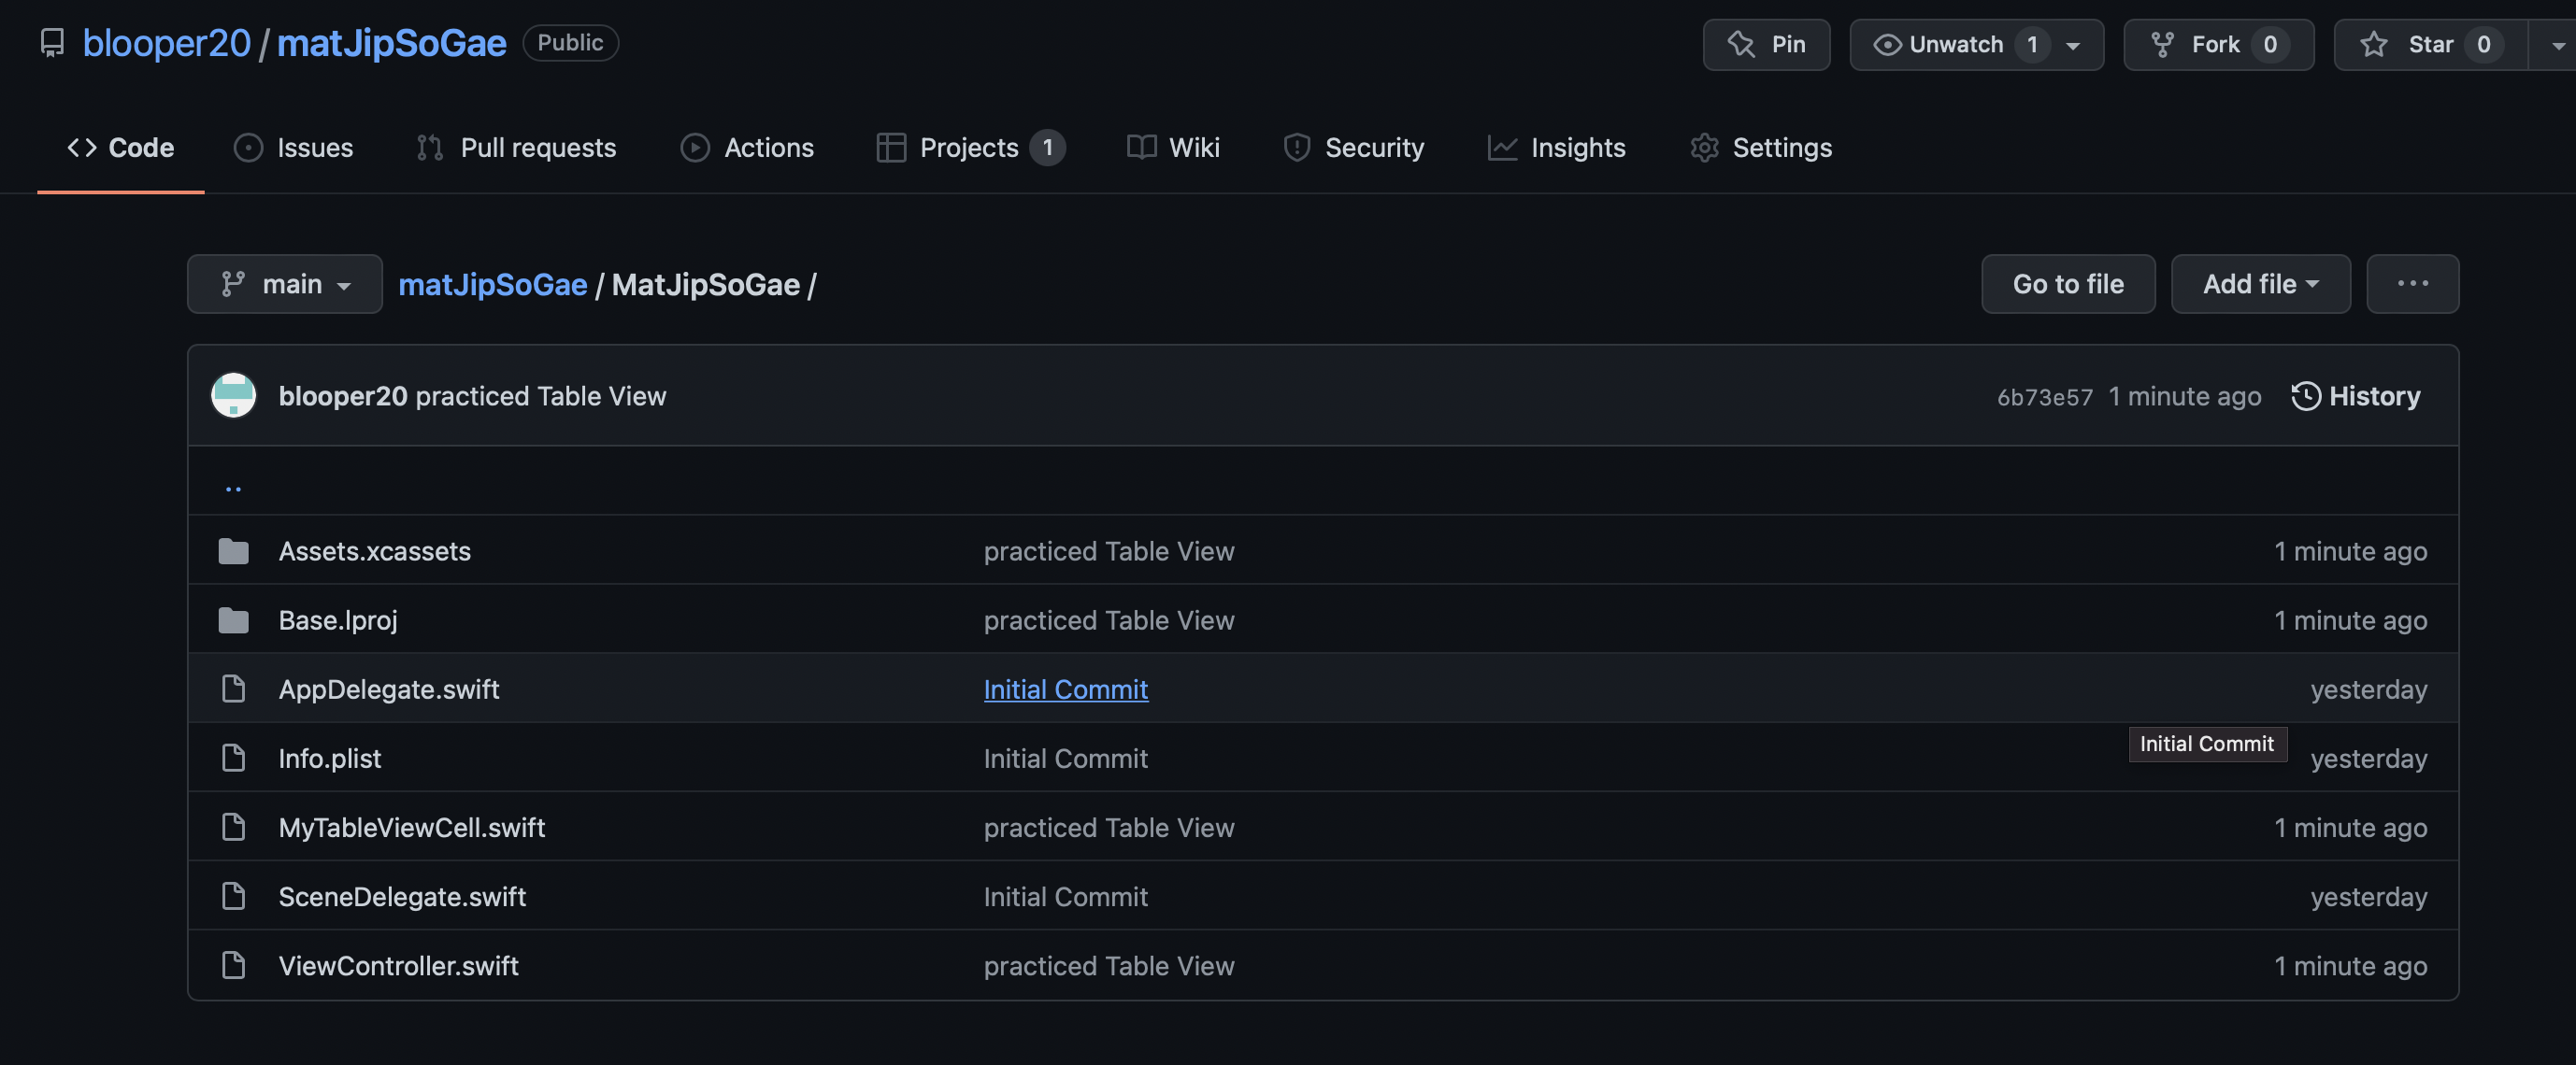The height and width of the screenshot is (1065, 2576).
Task: Open commit message on ViewController.swift row
Action: pyautogui.click(x=1108, y=965)
